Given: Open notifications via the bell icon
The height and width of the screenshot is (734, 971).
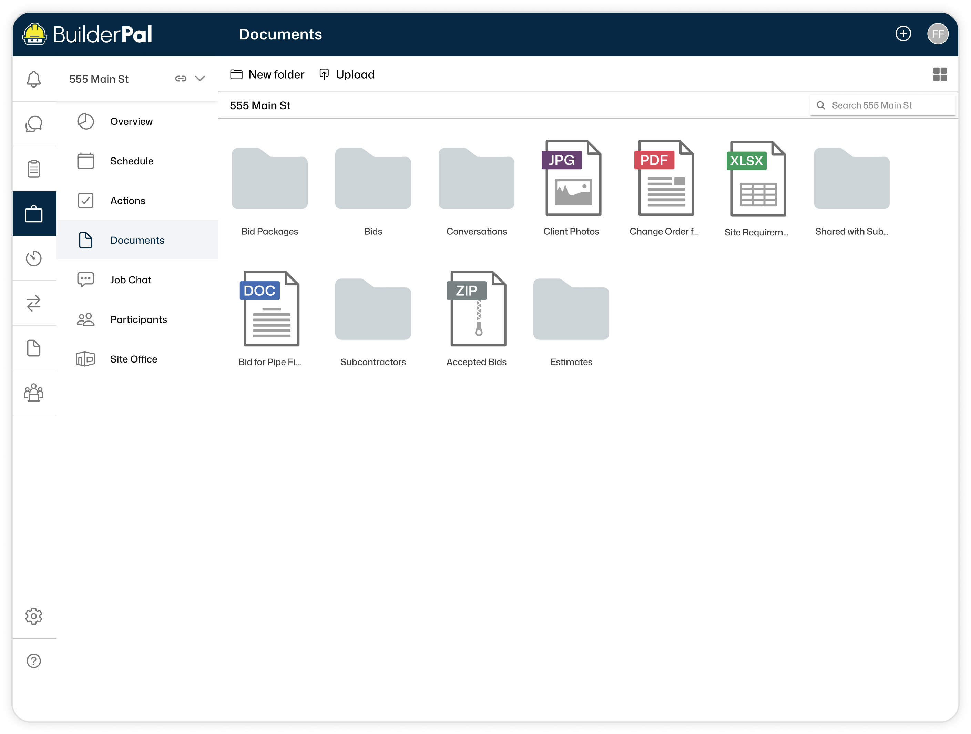Looking at the screenshot, I should coord(34,79).
